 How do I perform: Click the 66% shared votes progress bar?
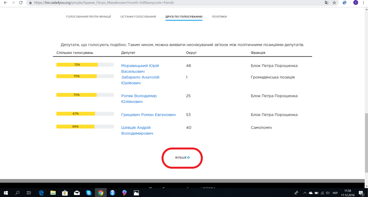pos(85,126)
